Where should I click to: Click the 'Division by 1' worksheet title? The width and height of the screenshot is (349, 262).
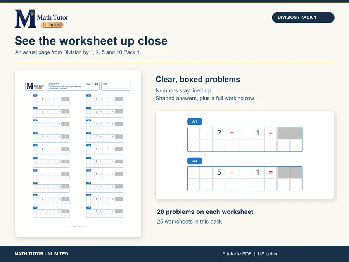click(x=54, y=84)
